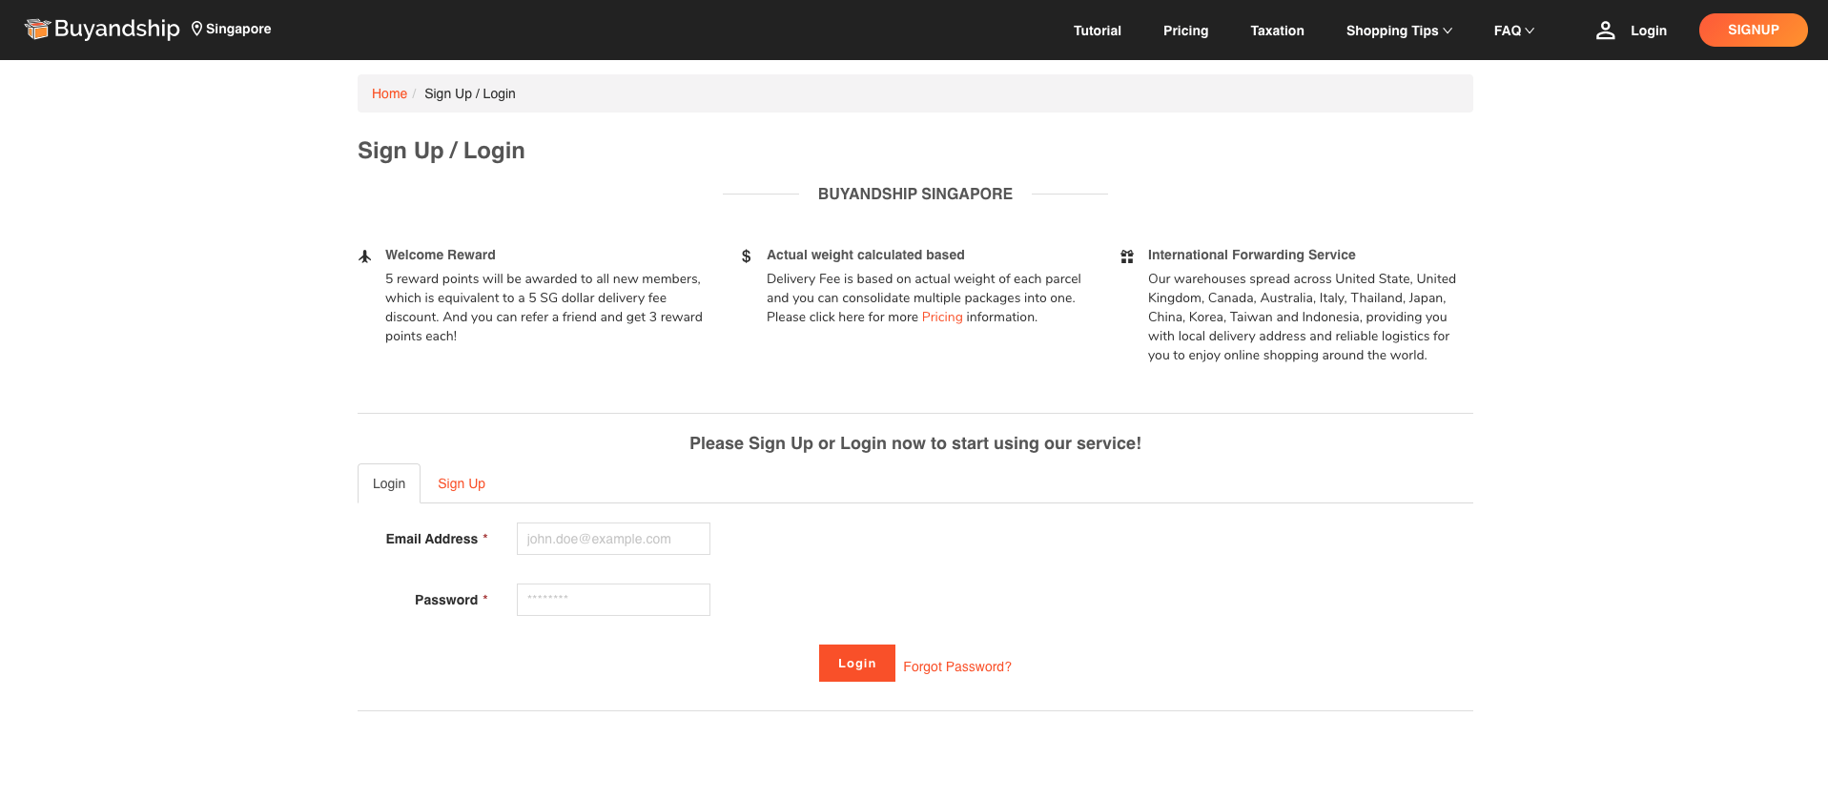Follow the Forgot Password? link
This screenshot has height=799, width=1828.
click(956, 666)
